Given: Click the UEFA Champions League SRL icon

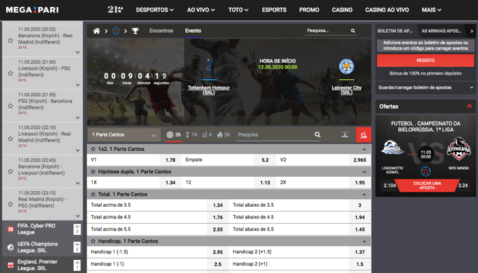Looking at the screenshot, I should (10, 247).
